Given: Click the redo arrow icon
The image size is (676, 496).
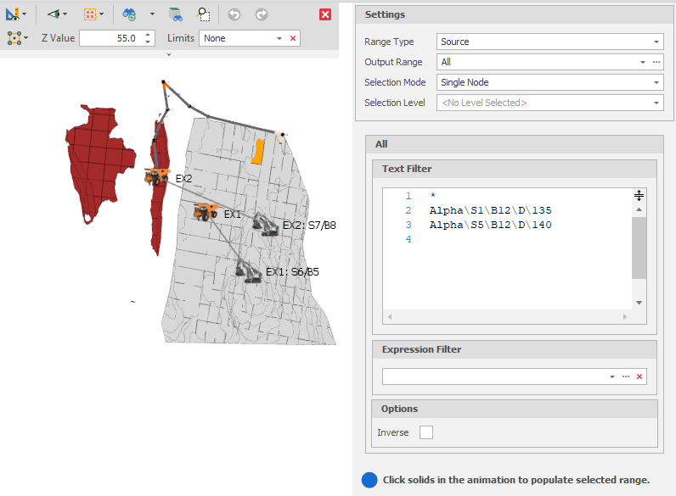Looking at the screenshot, I should pos(261,14).
